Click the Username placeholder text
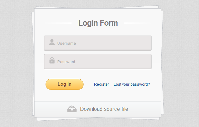Viewport: 199px width, 127px height. pos(66,43)
